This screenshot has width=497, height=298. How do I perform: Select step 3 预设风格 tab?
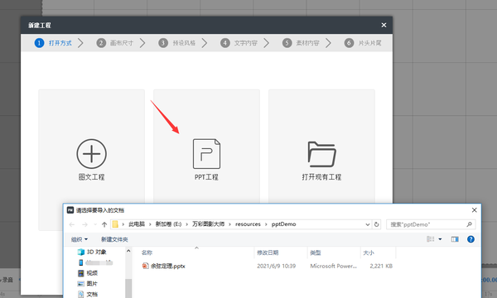[x=177, y=43]
